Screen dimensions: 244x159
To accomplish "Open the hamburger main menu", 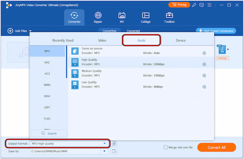I will 209,5.
